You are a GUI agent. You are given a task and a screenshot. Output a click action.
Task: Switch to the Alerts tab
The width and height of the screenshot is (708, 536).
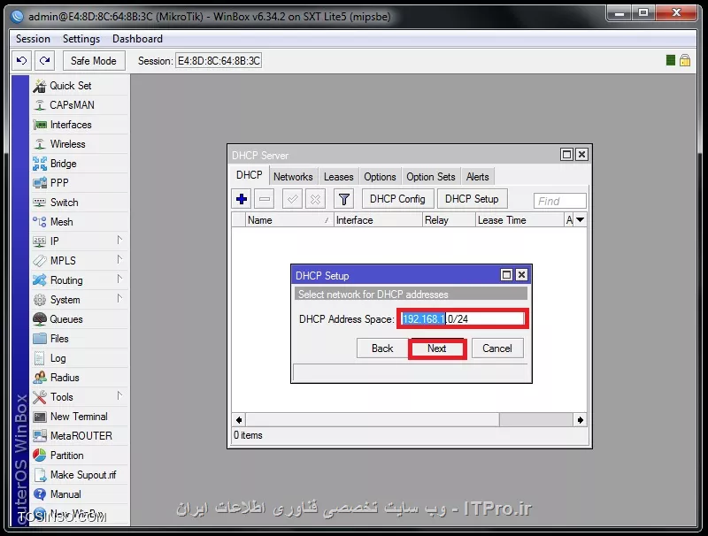(478, 177)
